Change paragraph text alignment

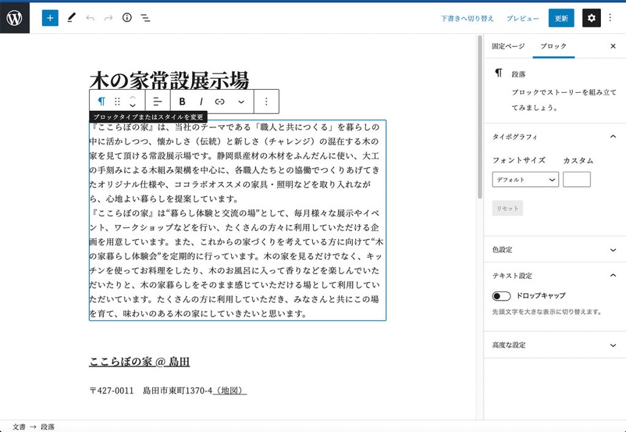tap(158, 101)
